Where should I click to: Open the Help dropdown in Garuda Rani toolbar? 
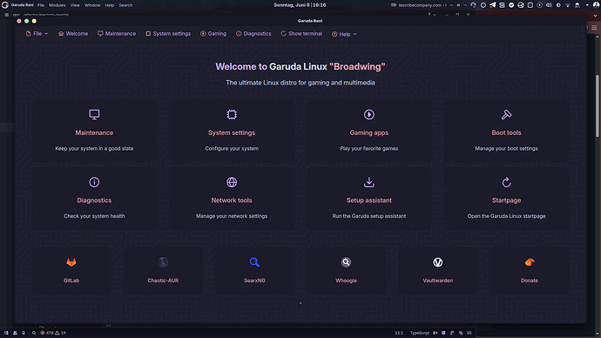point(344,34)
